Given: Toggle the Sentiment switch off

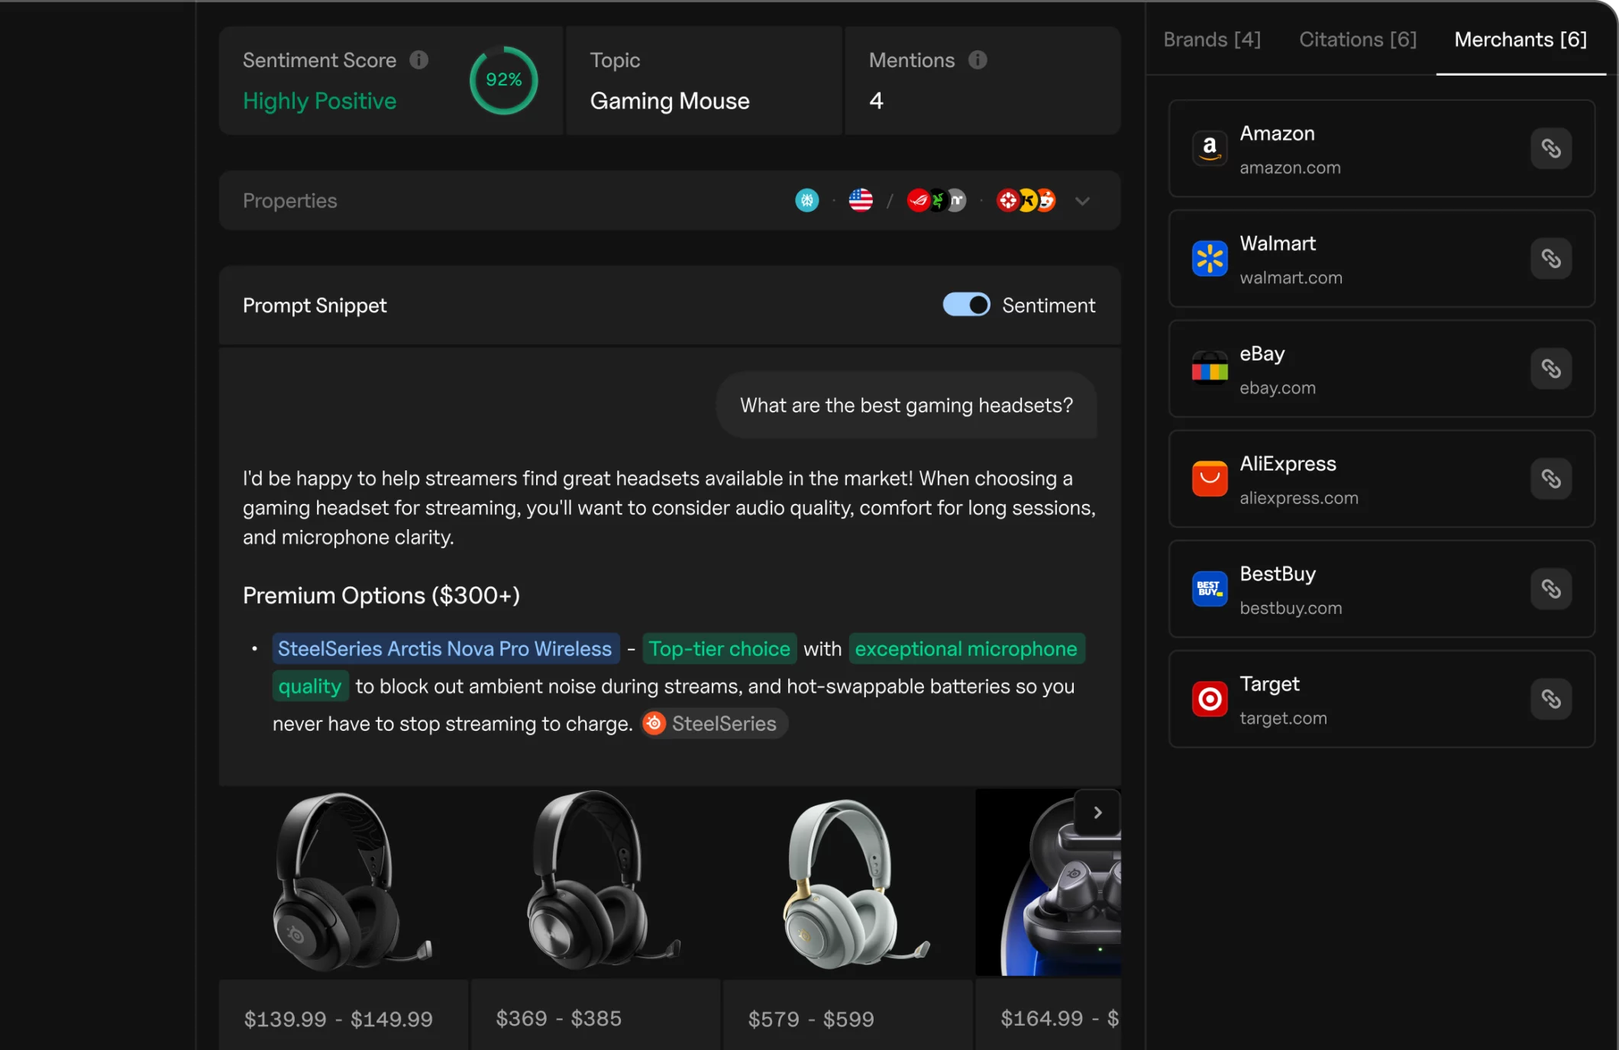Looking at the screenshot, I should (x=966, y=305).
